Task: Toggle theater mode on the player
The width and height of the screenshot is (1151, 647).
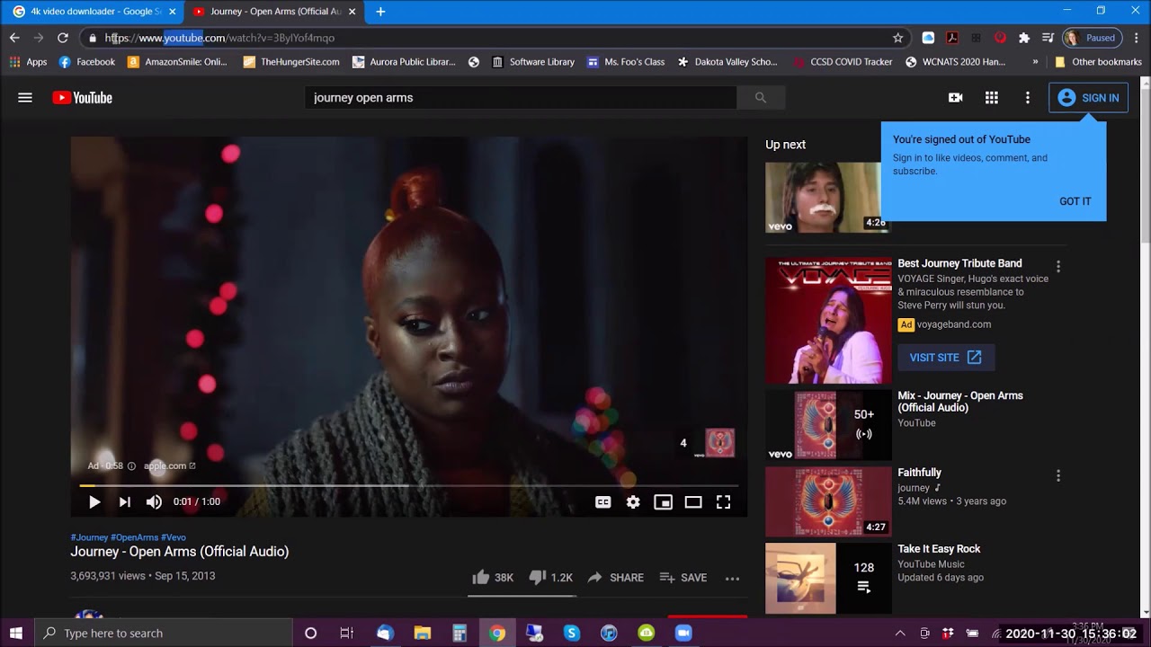Action: pyautogui.click(x=693, y=502)
